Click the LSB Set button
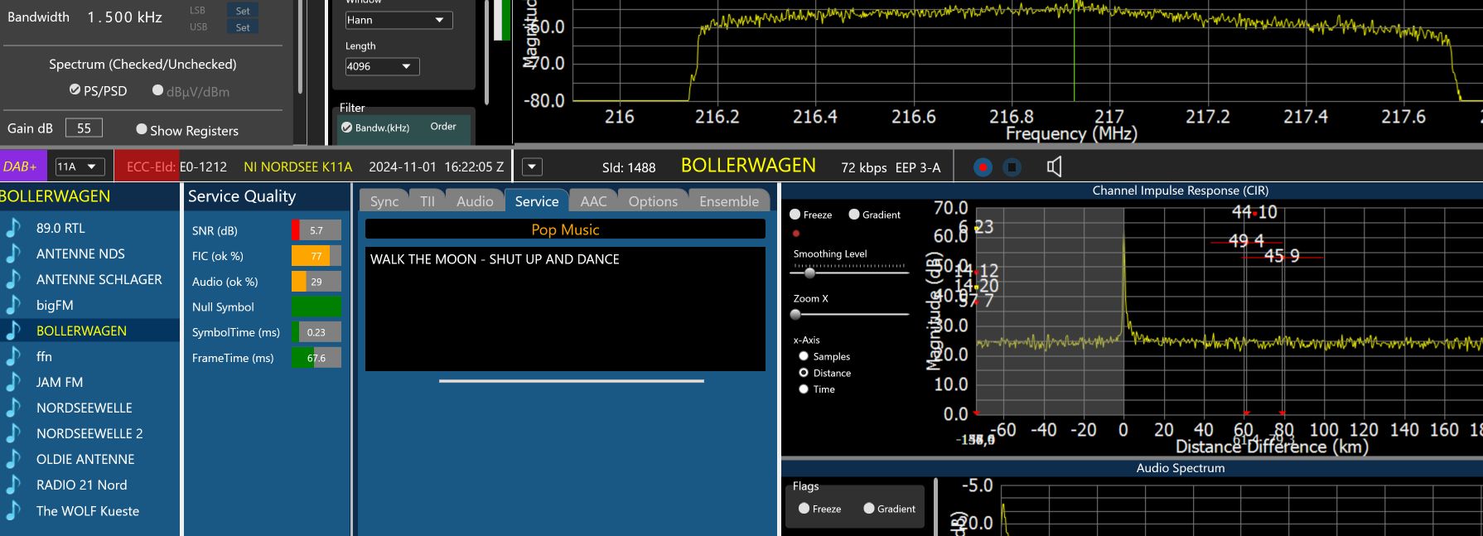The width and height of the screenshot is (1483, 536). click(x=242, y=11)
